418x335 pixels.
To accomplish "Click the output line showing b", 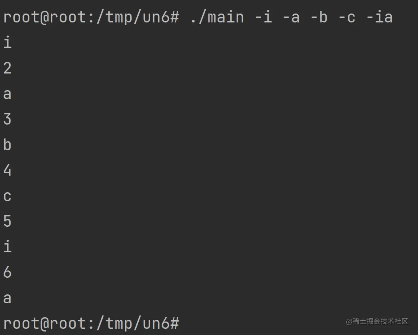I will pos(7,145).
